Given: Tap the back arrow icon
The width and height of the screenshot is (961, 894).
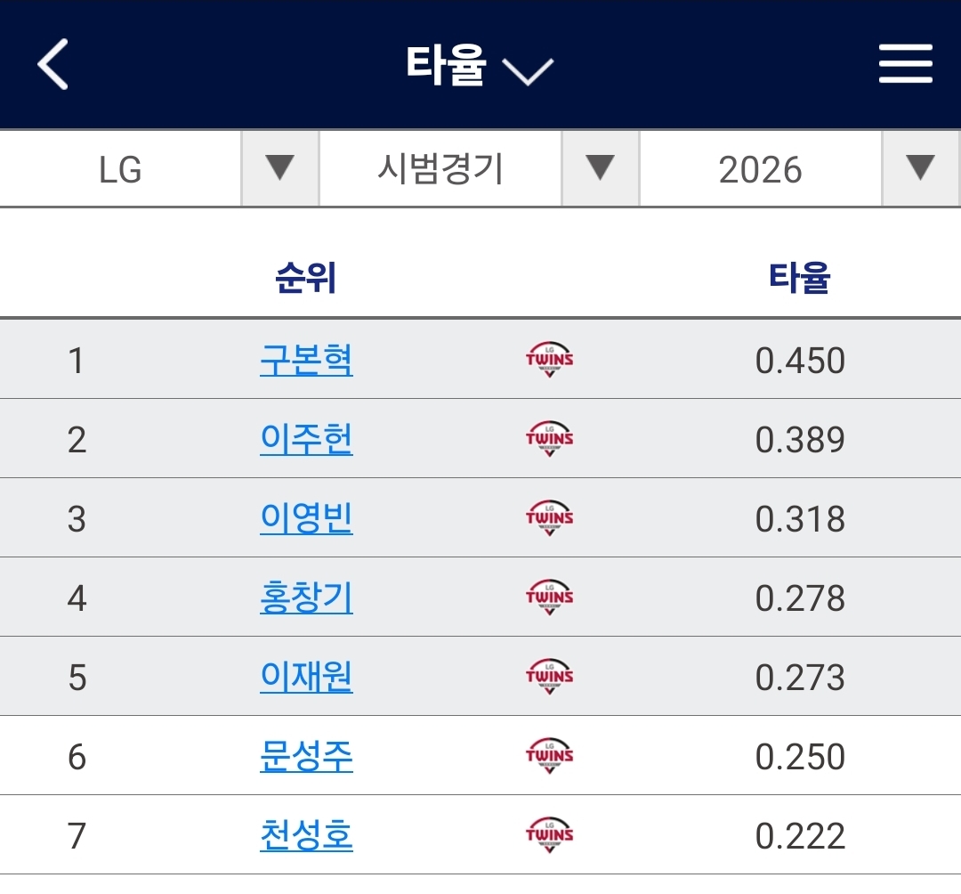Looking at the screenshot, I should (x=53, y=65).
